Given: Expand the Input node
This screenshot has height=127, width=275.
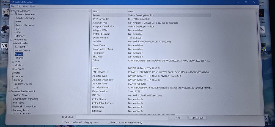Looking at the screenshot, I should 13,62.
